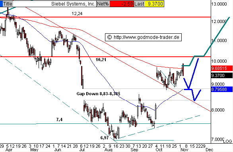Click the Last label cell
The height and width of the screenshot is (152, 233).
pyautogui.click(x=139, y=4)
